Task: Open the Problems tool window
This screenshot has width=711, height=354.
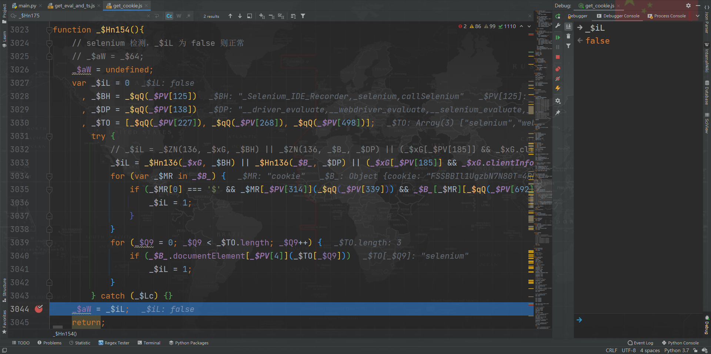Action: (50, 343)
